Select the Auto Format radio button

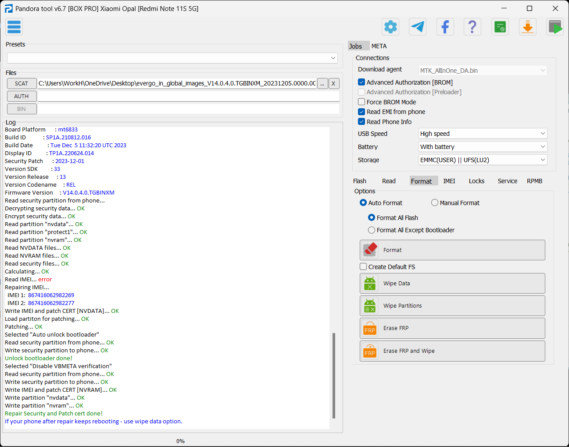click(363, 202)
